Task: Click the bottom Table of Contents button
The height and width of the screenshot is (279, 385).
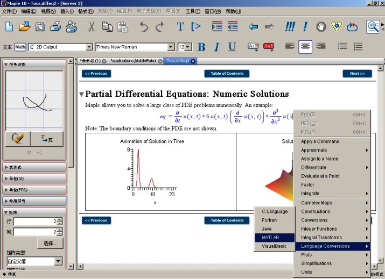Action: pos(227,220)
